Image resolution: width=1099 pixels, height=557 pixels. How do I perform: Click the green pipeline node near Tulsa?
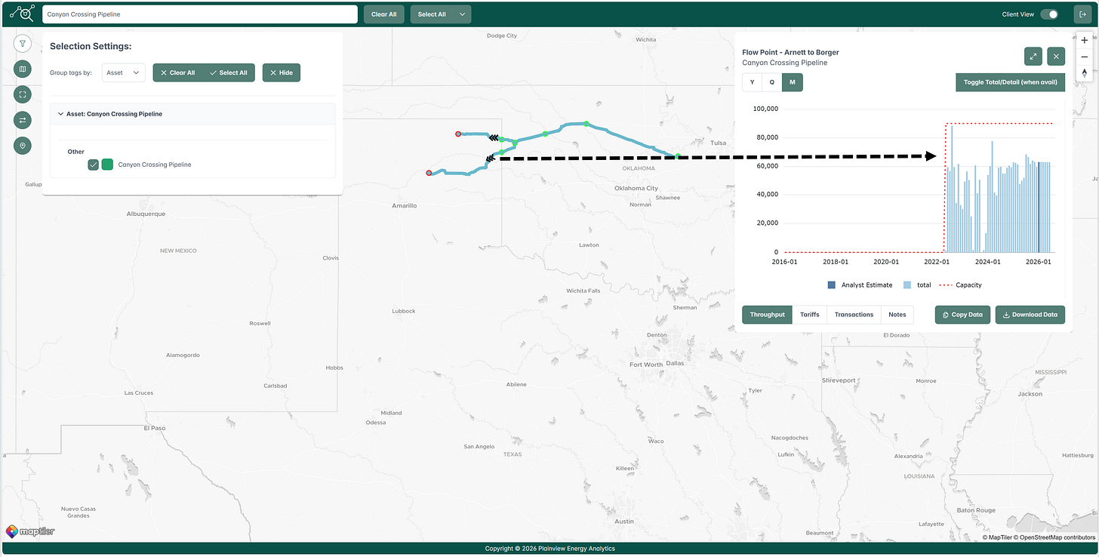(x=678, y=156)
